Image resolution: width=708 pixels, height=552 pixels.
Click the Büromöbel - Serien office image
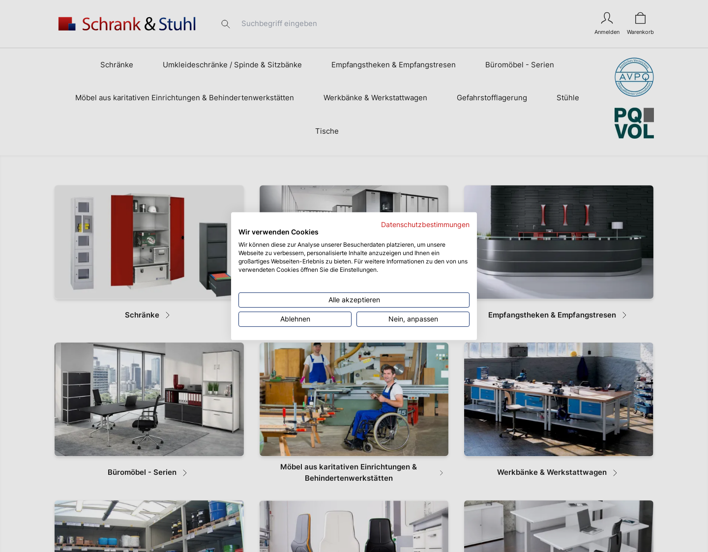click(x=149, y=400)
